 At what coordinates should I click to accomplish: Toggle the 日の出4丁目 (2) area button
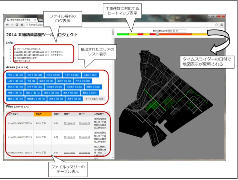[74, 87]
